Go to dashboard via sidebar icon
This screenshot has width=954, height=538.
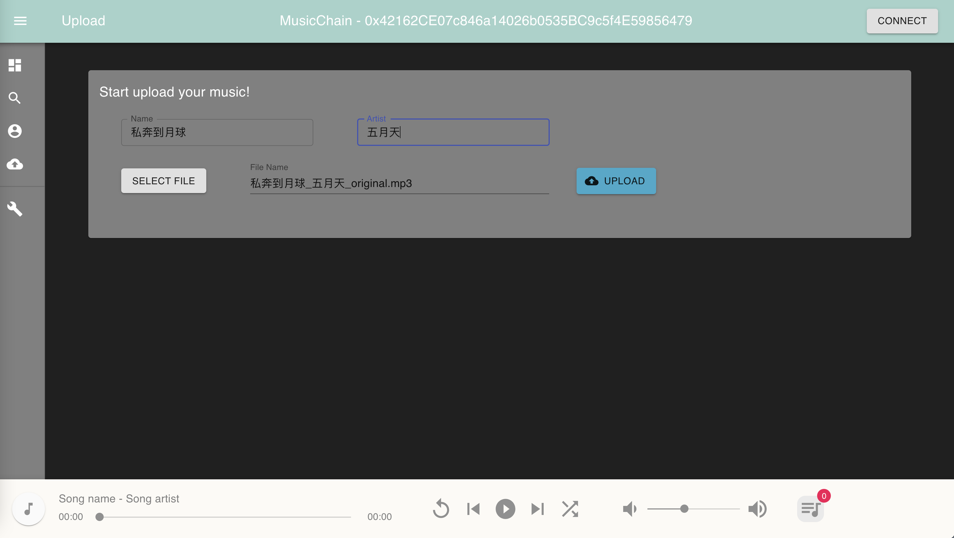pyautogui.click(x=15, y=65)
